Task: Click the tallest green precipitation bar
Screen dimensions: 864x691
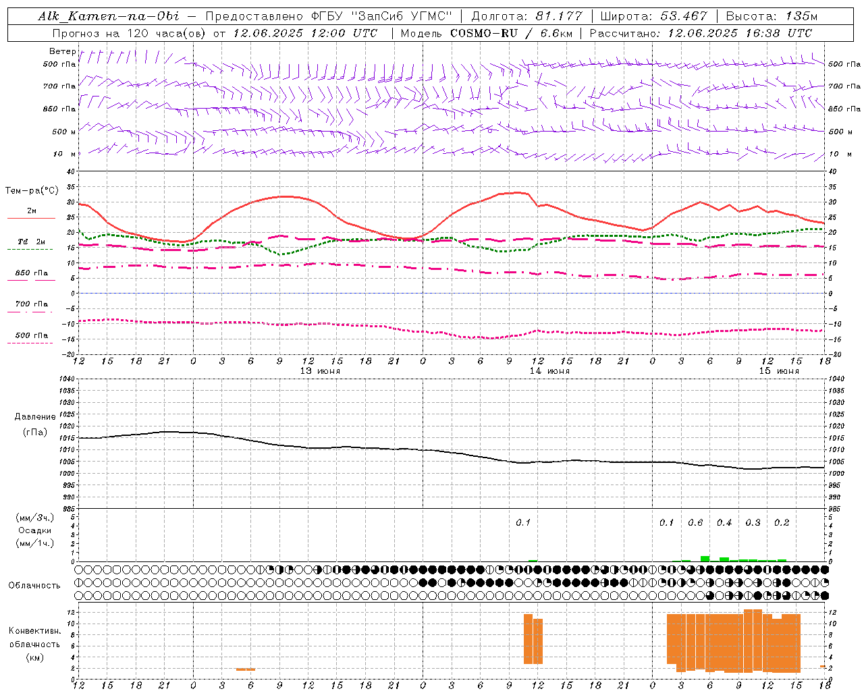Action: (705, 559)
